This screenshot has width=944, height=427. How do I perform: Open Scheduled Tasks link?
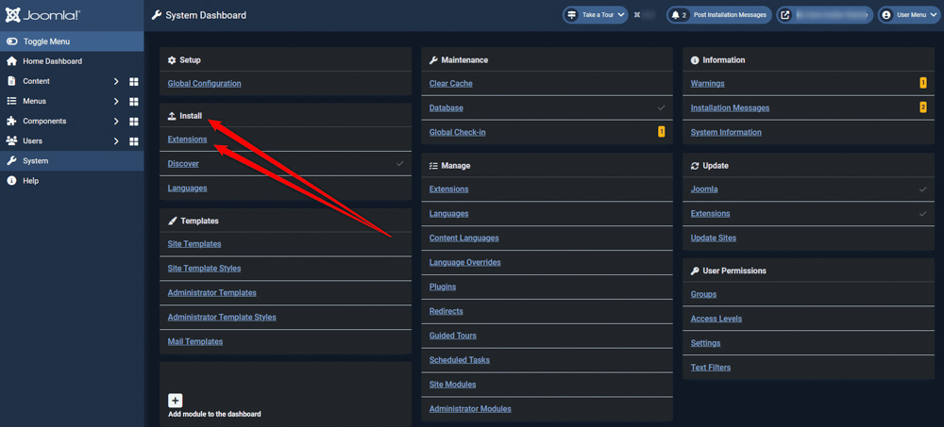click(x=460, y=360)
